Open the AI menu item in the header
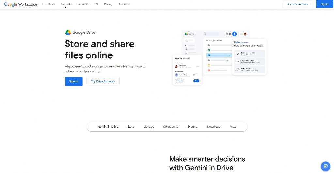 click(x=97, y=4)
